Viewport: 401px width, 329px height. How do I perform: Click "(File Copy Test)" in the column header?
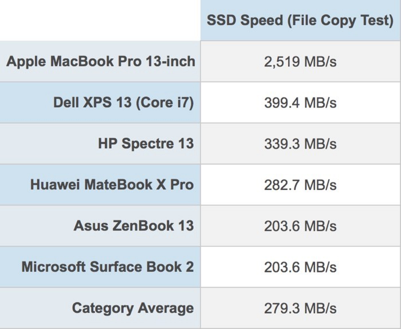click(x=340, y=21)
